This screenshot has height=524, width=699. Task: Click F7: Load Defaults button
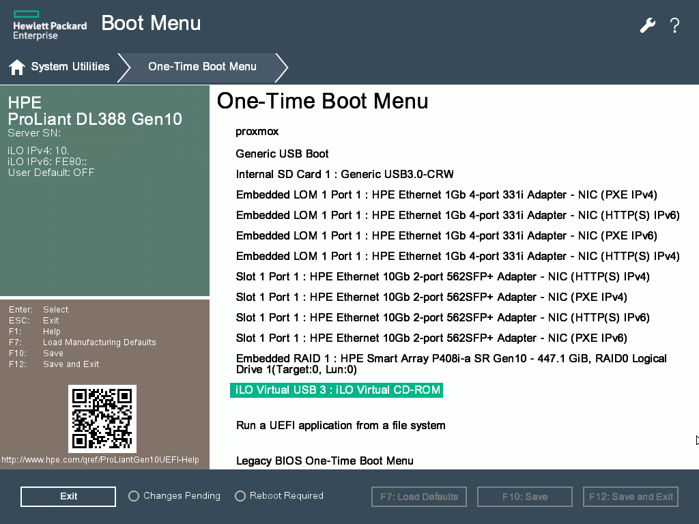[419, 497]
